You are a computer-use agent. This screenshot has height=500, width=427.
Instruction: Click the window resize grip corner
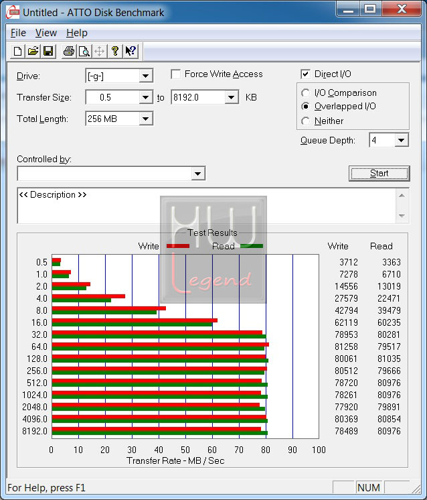416,488
